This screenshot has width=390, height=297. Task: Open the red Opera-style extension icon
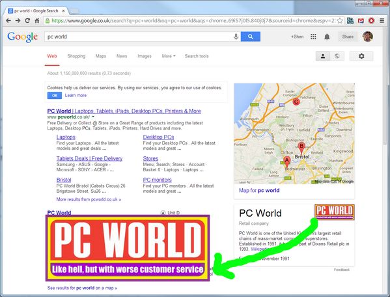point(371,21)
